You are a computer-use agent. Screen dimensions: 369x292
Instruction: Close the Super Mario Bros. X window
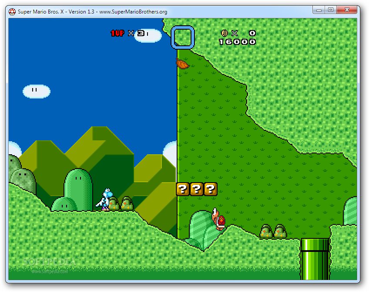(x=347, y=10)
